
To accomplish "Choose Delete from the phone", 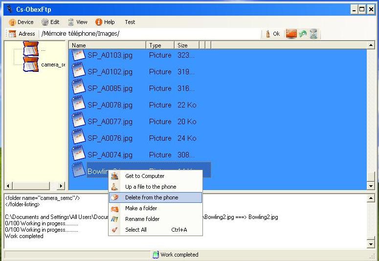I will pos(152,197).
